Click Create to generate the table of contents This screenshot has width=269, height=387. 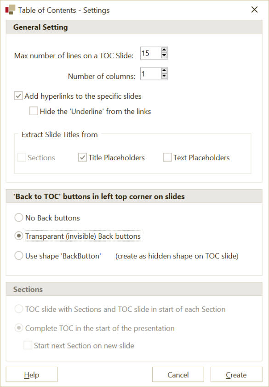[236, 374]
